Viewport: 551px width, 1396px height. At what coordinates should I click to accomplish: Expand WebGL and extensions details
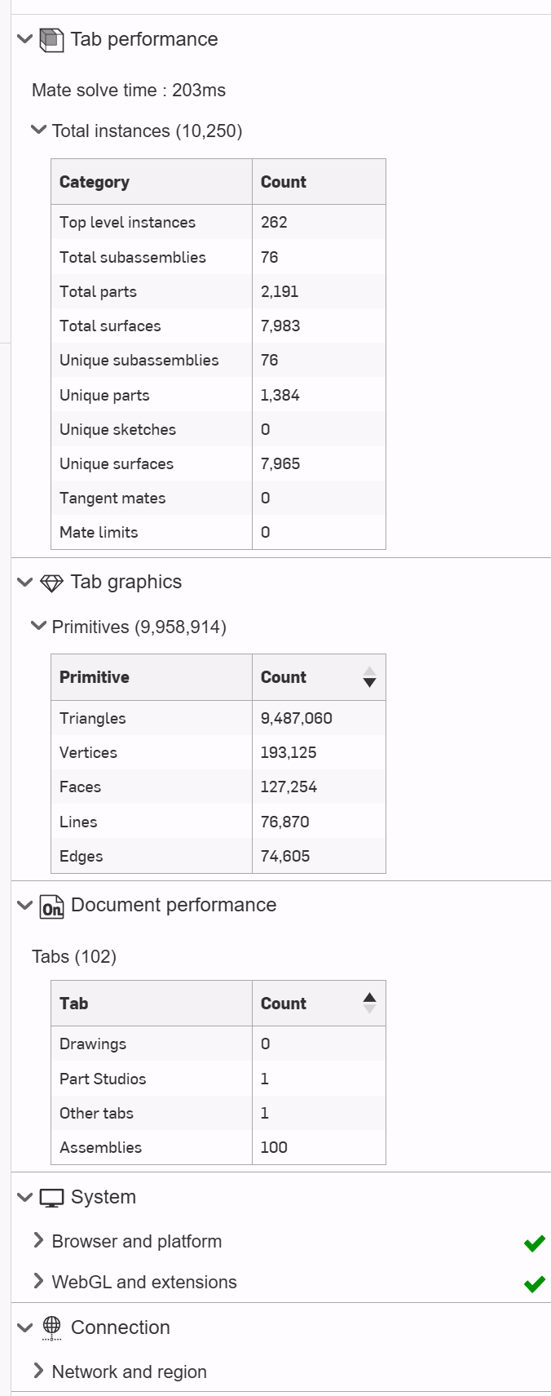tap(38, 1281)
